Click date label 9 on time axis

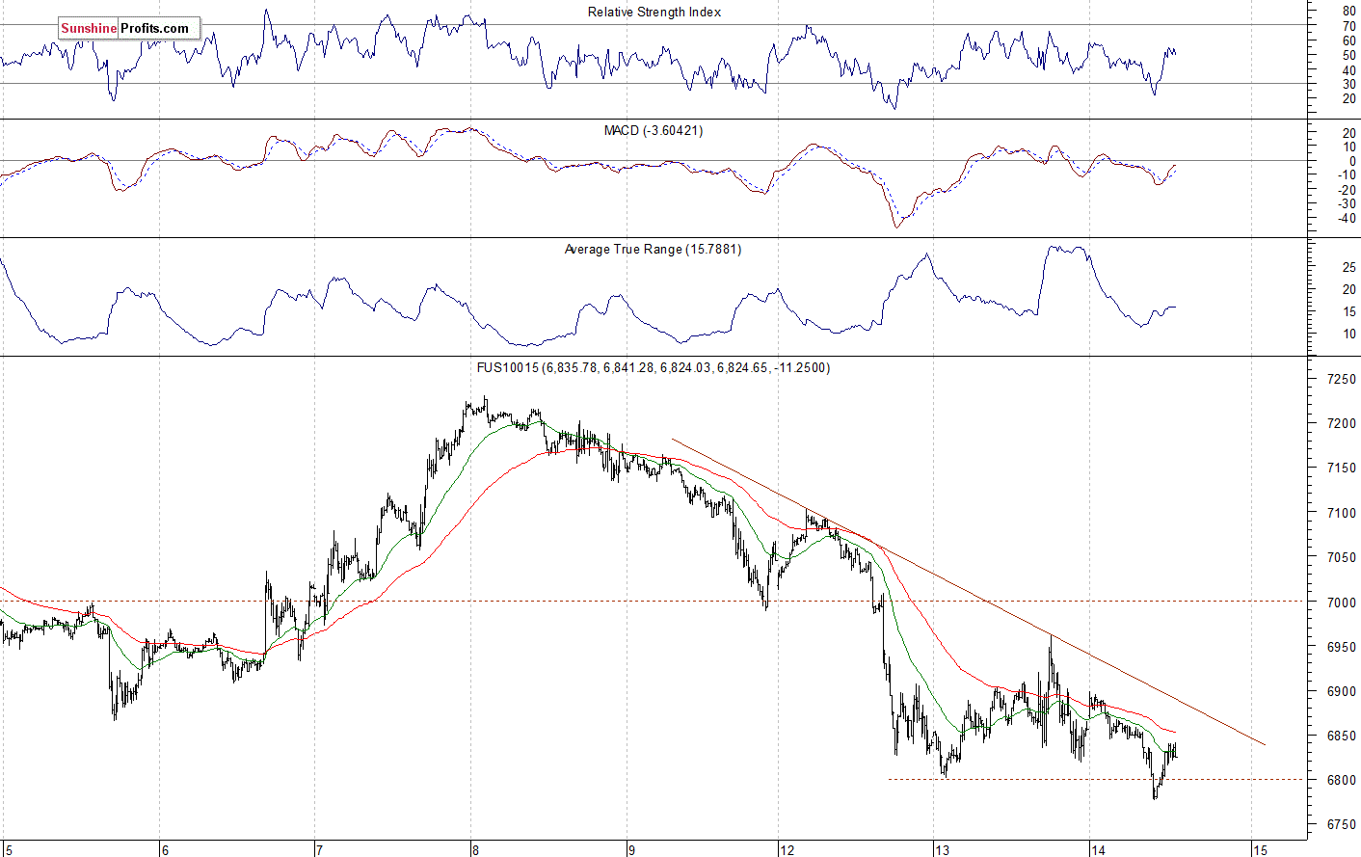631,849
